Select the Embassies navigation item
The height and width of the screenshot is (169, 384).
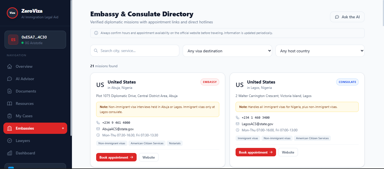35,128
